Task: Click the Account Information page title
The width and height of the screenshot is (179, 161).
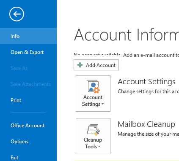Action: point(127,35)
